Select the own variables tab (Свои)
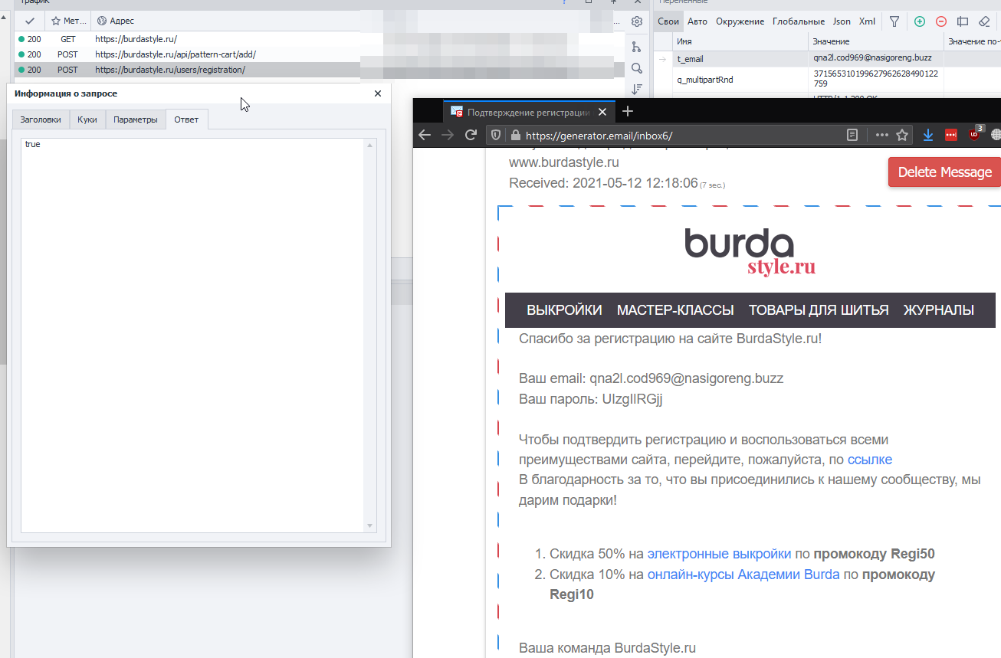 click(668, 21)
